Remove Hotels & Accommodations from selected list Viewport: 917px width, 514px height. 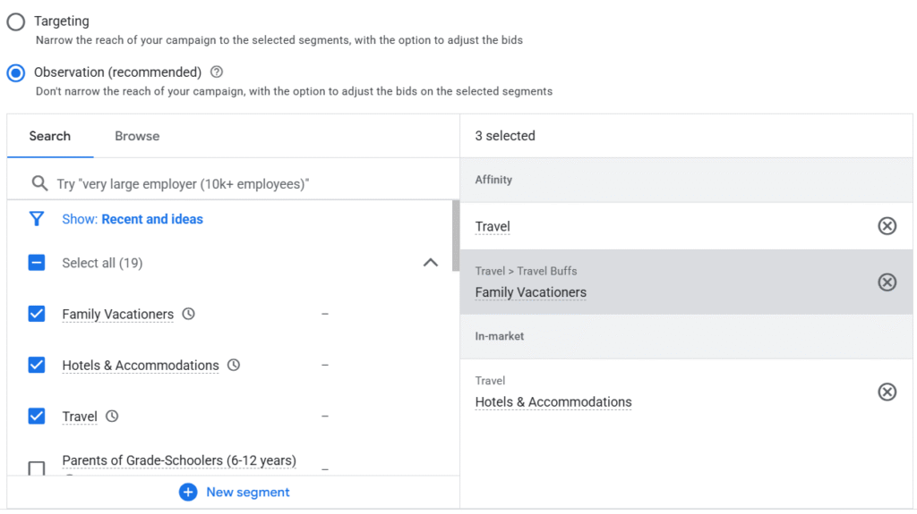tap(887, 392)
